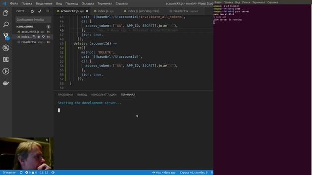Open the Выделение menu
The image size is (312, 175).
click(44, 3)
